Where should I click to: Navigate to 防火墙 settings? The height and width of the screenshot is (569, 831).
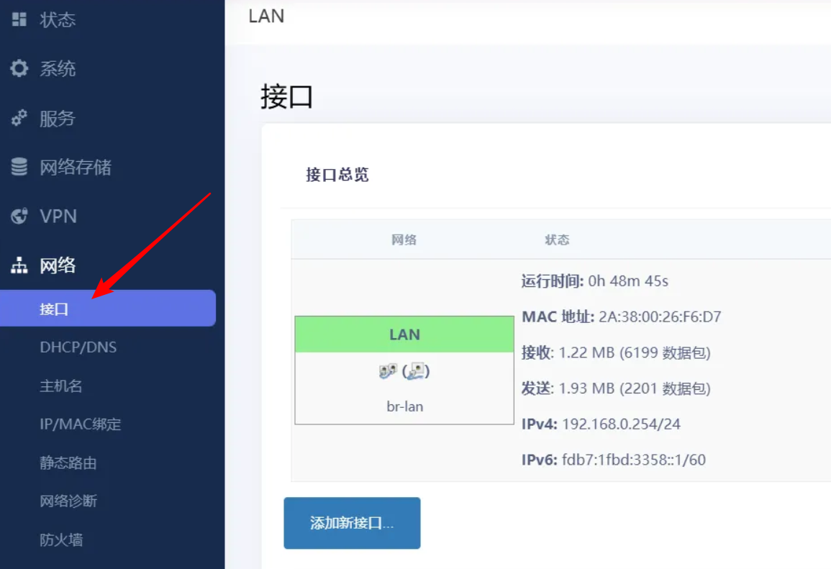click(x=61, y=540)
